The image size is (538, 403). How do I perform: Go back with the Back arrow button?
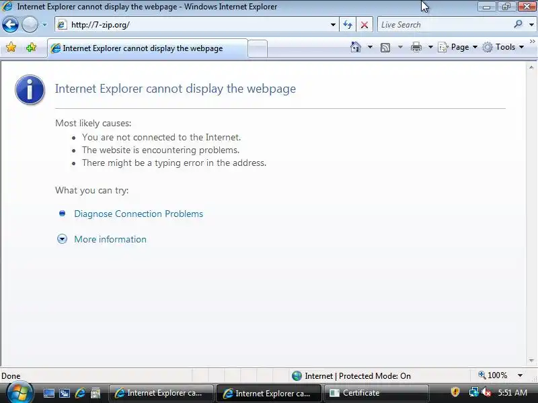pos(10,25)
